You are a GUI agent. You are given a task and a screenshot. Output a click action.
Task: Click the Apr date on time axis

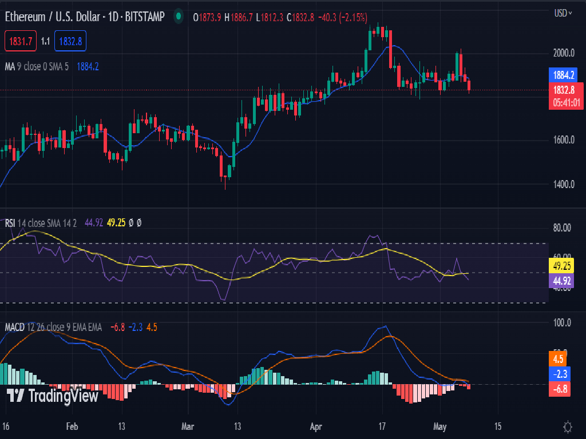(x=315, y=426)
